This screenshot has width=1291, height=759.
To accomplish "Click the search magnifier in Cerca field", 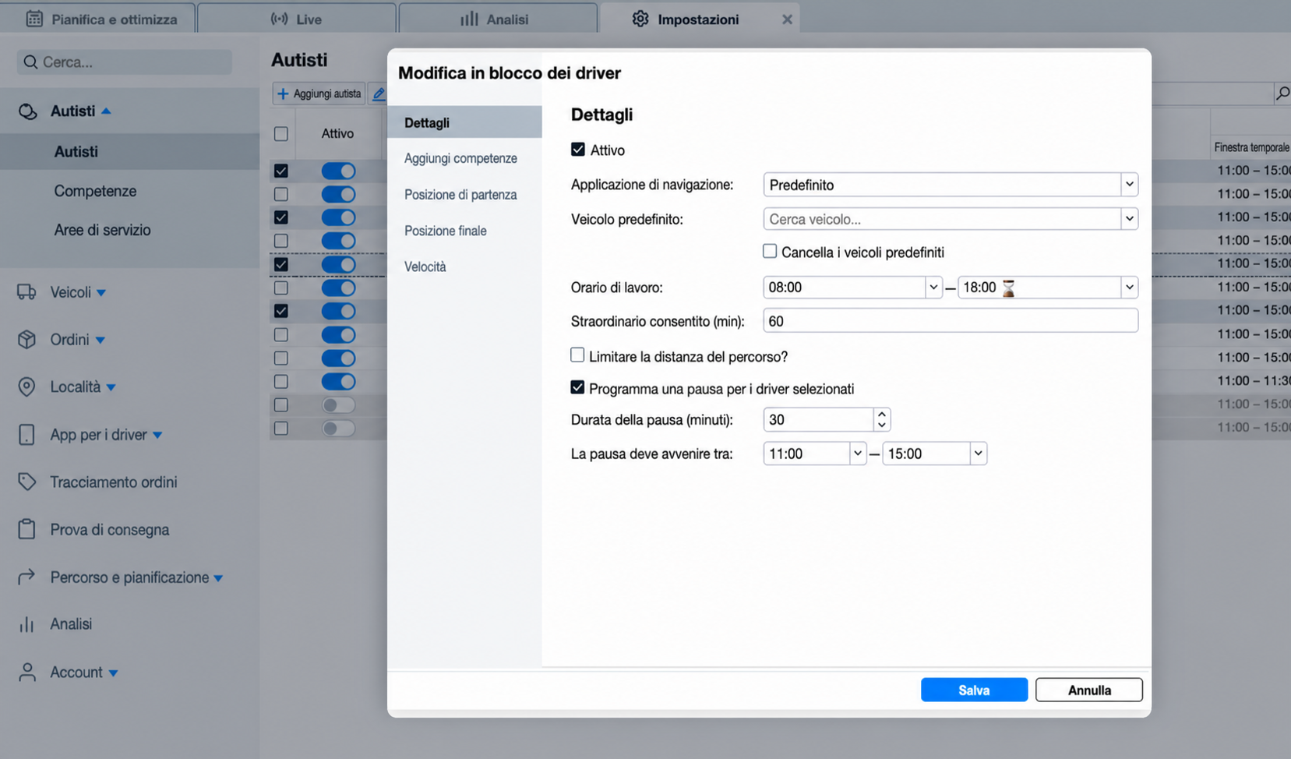I will 30,62.
